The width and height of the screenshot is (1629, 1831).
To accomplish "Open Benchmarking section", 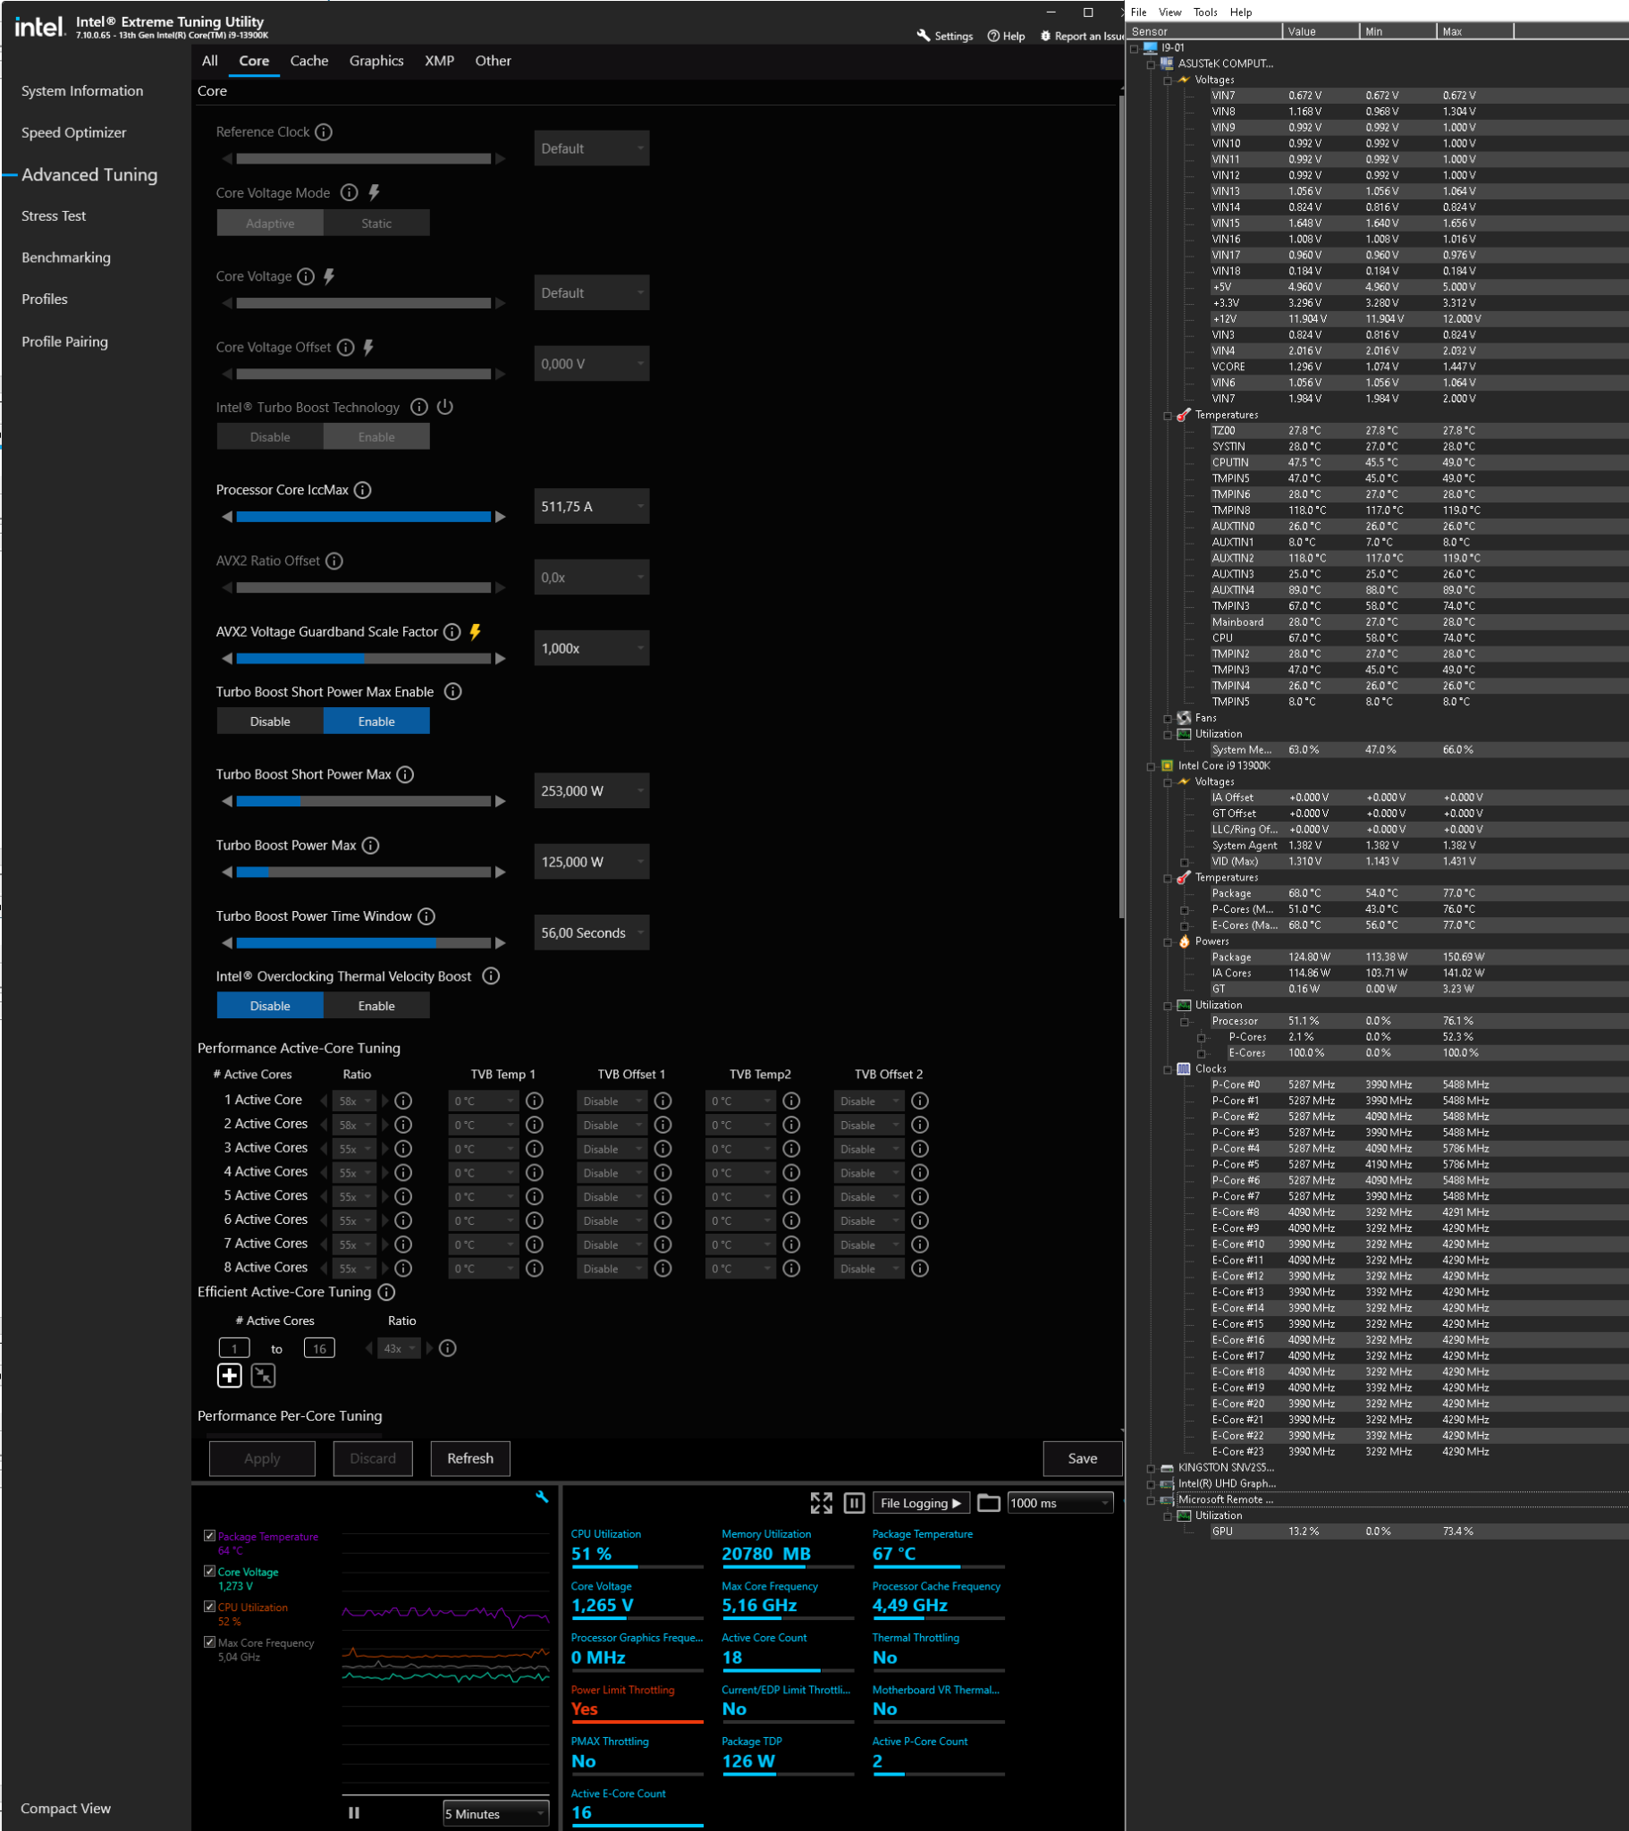I will tap(66, 258).
